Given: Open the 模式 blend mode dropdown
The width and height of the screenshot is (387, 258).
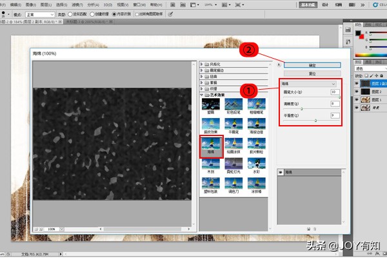Looking at the screenshot, I should 40,15.
